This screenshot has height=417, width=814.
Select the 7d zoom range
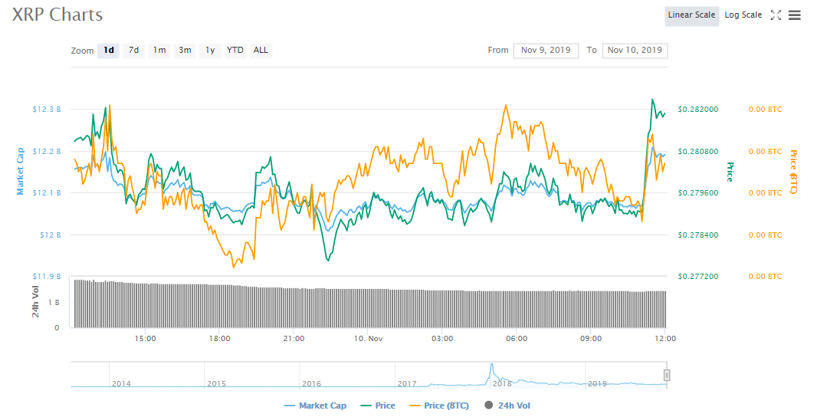(134, 51)
